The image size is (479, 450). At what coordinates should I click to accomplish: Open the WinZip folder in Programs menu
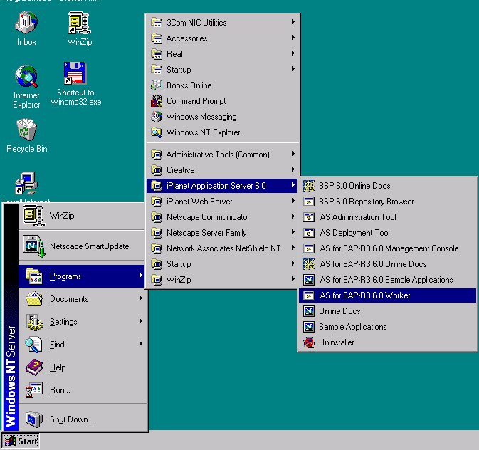(x=222, y=280)
